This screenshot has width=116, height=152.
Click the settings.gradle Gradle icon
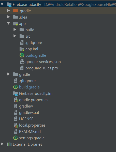16,138
